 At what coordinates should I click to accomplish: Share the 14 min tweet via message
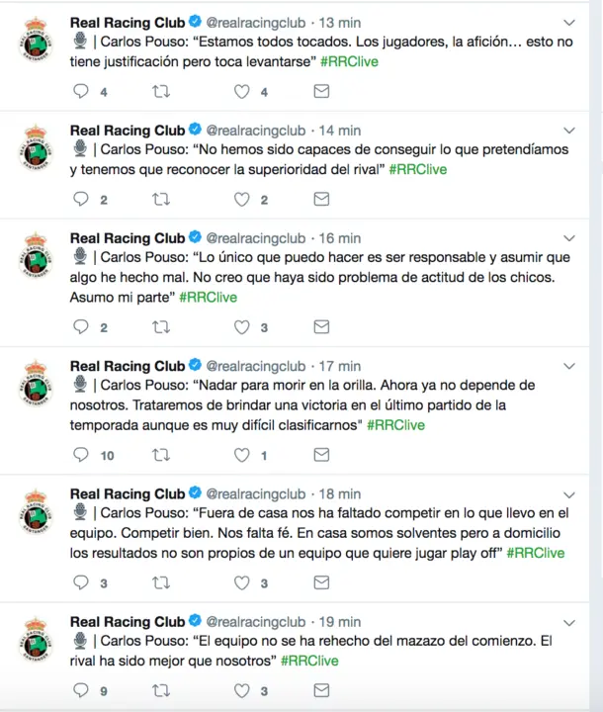[x=321, y=200]
